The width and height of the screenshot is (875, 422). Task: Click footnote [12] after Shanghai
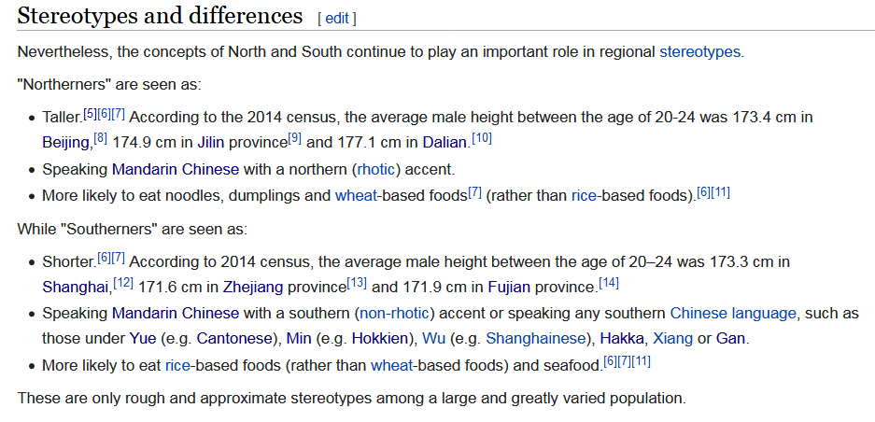[x=122, y=283]
